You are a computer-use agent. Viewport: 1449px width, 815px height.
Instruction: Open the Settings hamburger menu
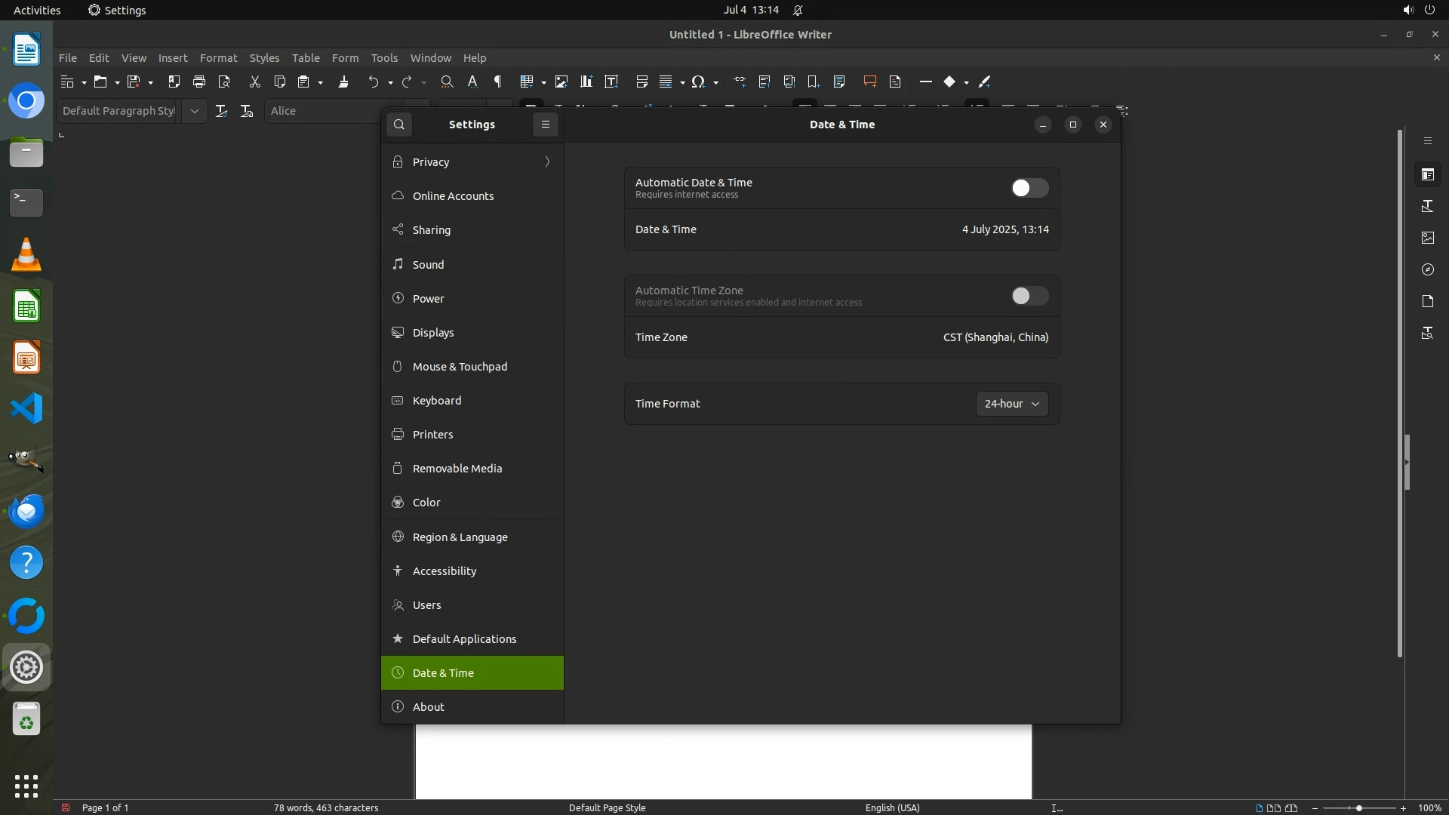[545, 125]
